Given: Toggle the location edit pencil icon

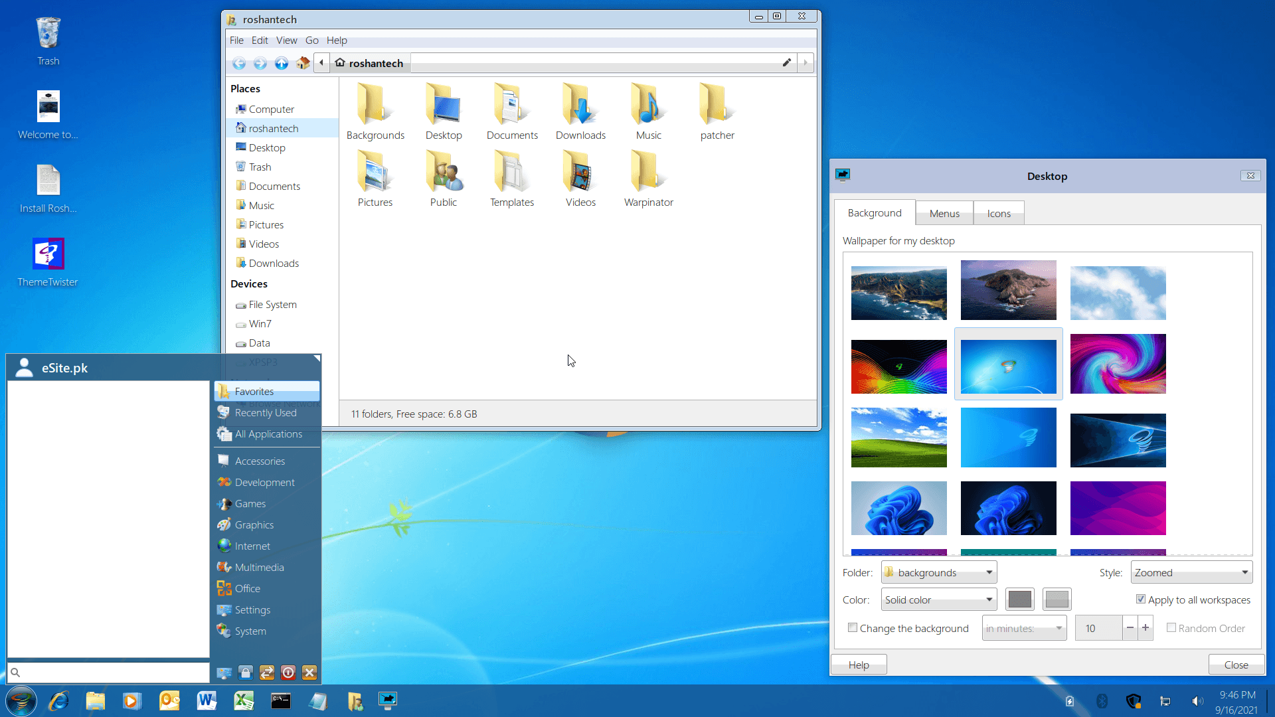Looking at the screenshot, I should [787, 62].
